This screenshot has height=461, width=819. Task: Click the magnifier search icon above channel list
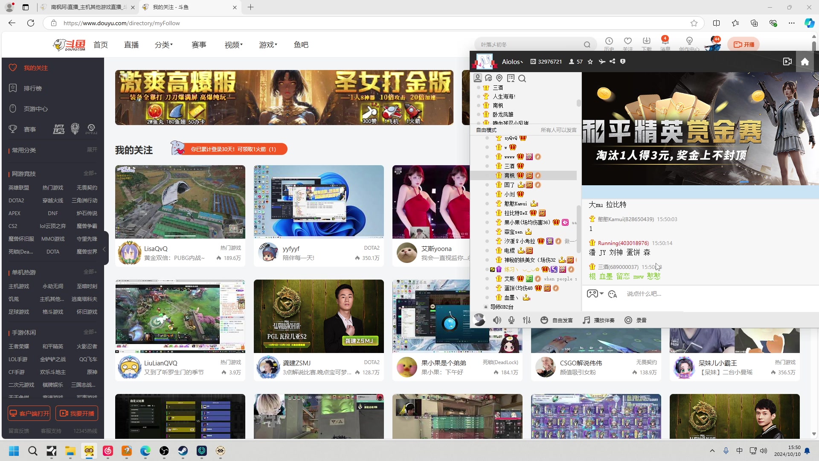[522, 79]
